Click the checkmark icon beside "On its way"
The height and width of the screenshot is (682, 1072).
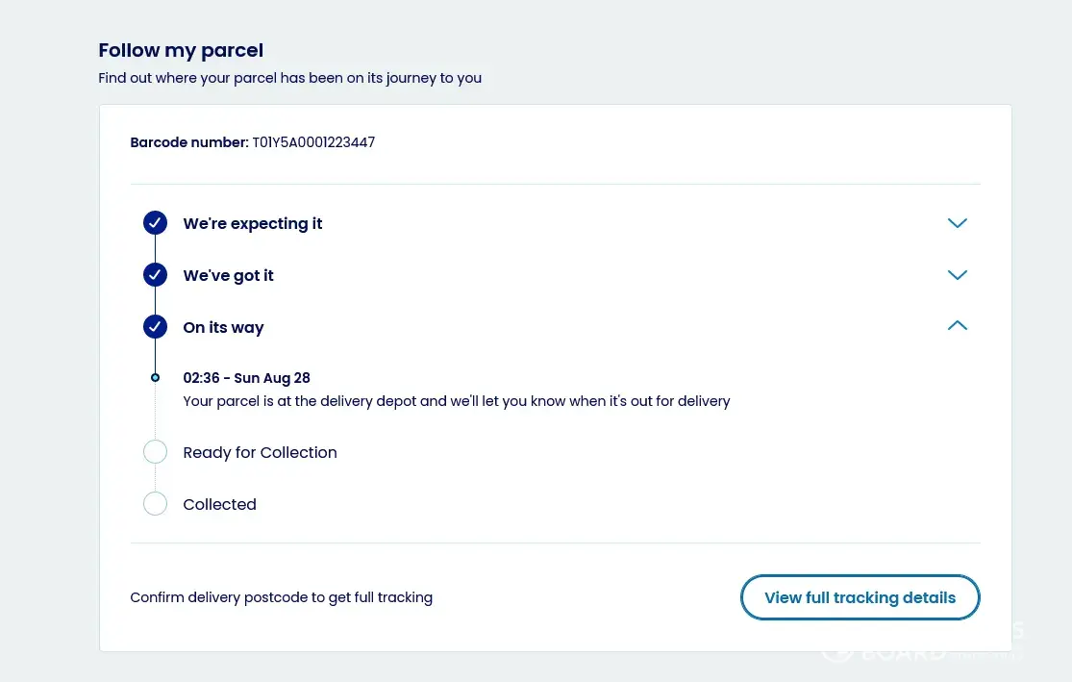click(x=155, y=327)
